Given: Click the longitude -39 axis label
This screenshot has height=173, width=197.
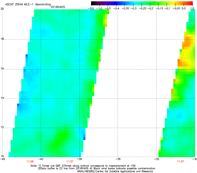Looking at the screenshot, I should tap(79, 159).
